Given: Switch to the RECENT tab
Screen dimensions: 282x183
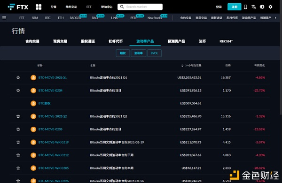Looking at the screenshot, I should [226, 41].
